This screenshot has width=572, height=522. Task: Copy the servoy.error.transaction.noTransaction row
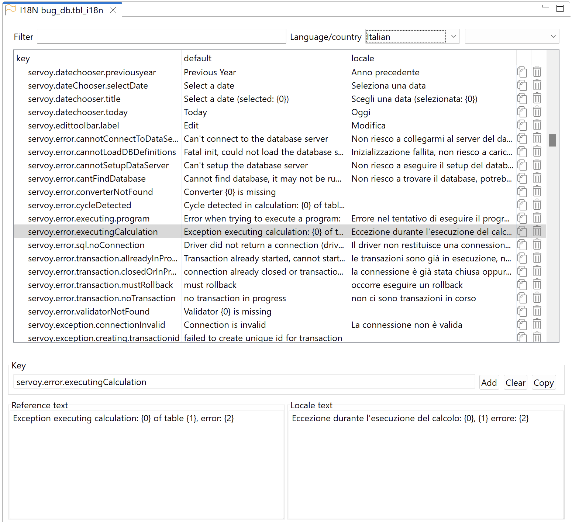(522, 298)
